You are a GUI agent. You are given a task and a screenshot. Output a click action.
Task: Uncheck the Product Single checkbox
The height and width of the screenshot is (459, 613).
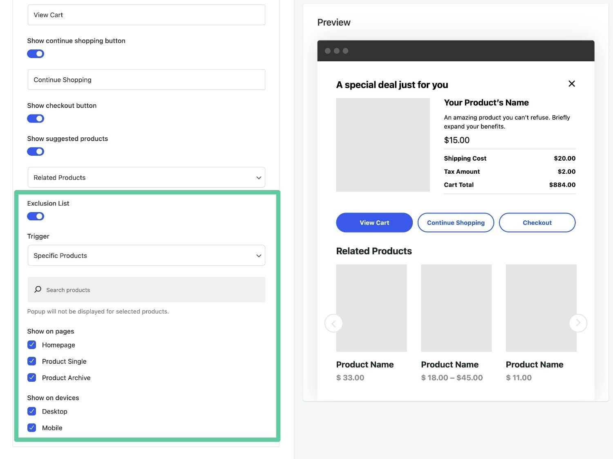click(32, 361)
